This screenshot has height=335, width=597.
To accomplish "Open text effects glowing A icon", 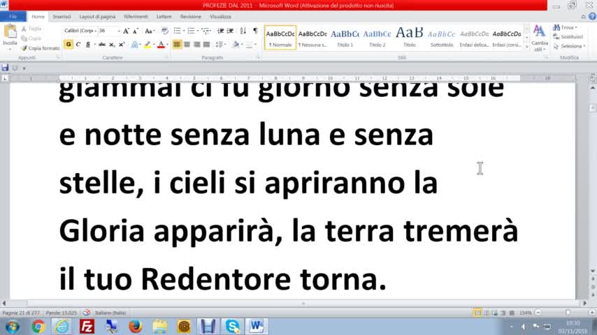I will pos(134,45).
